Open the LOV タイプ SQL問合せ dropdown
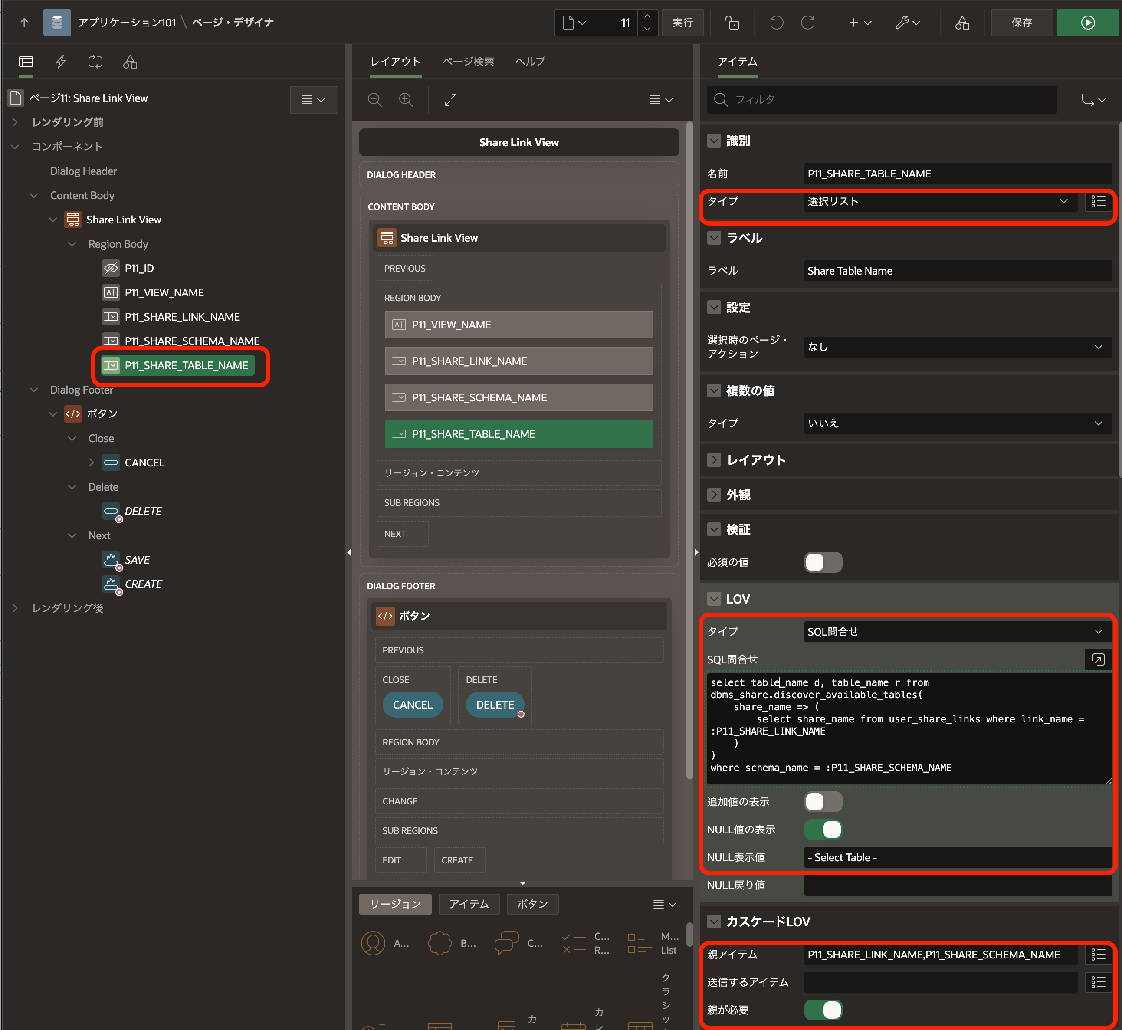1122x1030 pixels. coord(956,631)
